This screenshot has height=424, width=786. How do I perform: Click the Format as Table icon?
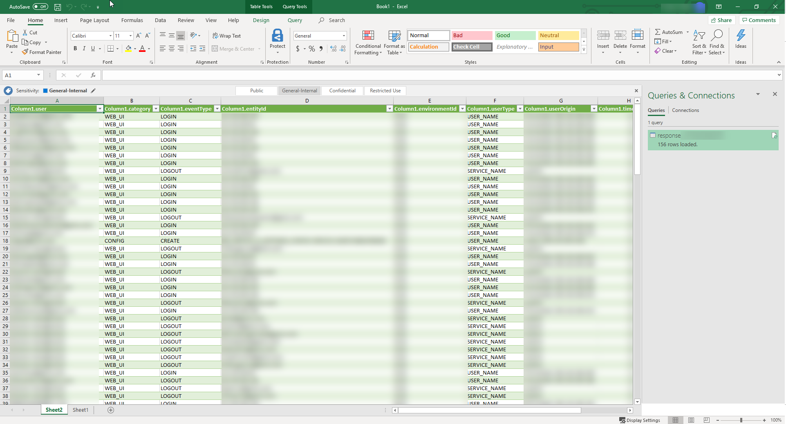[394, 37]
